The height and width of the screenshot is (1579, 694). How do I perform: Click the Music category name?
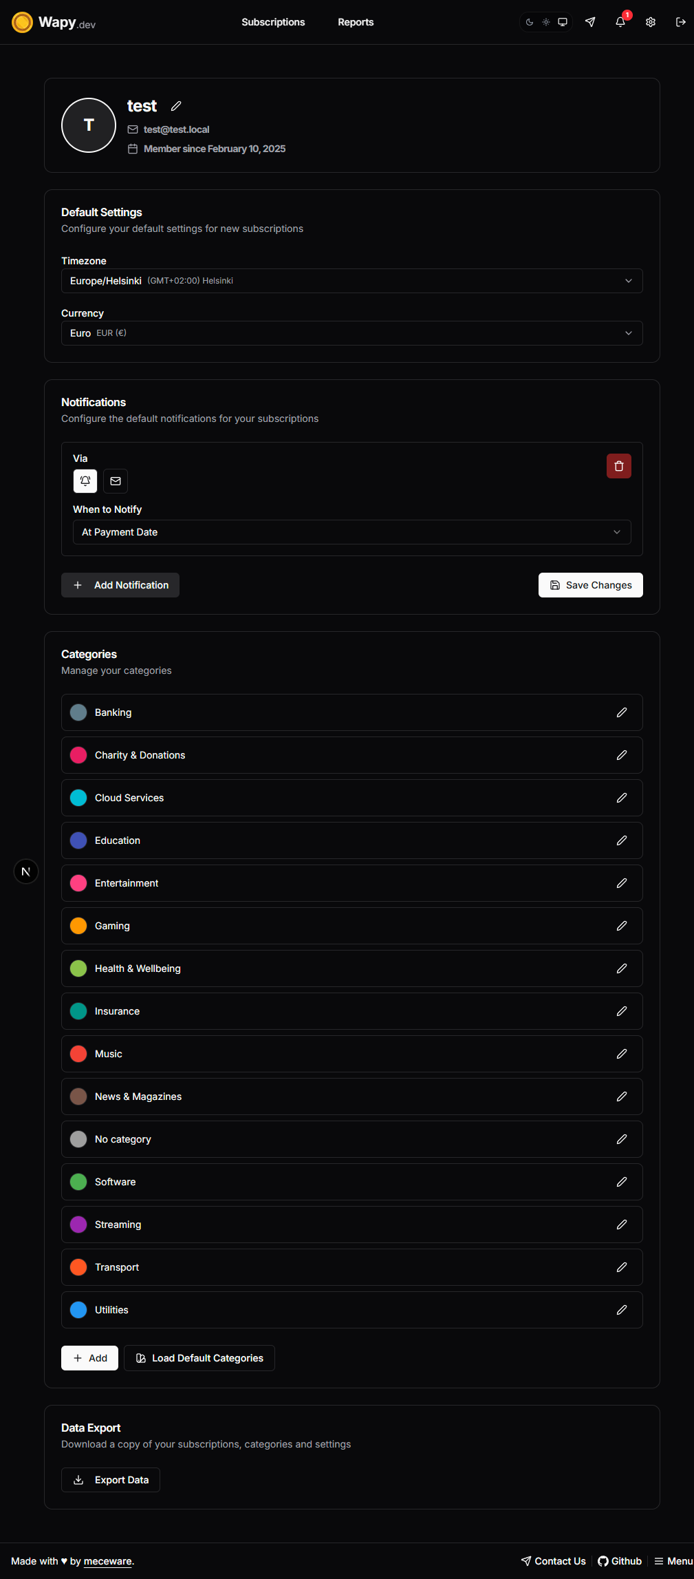109,1054
